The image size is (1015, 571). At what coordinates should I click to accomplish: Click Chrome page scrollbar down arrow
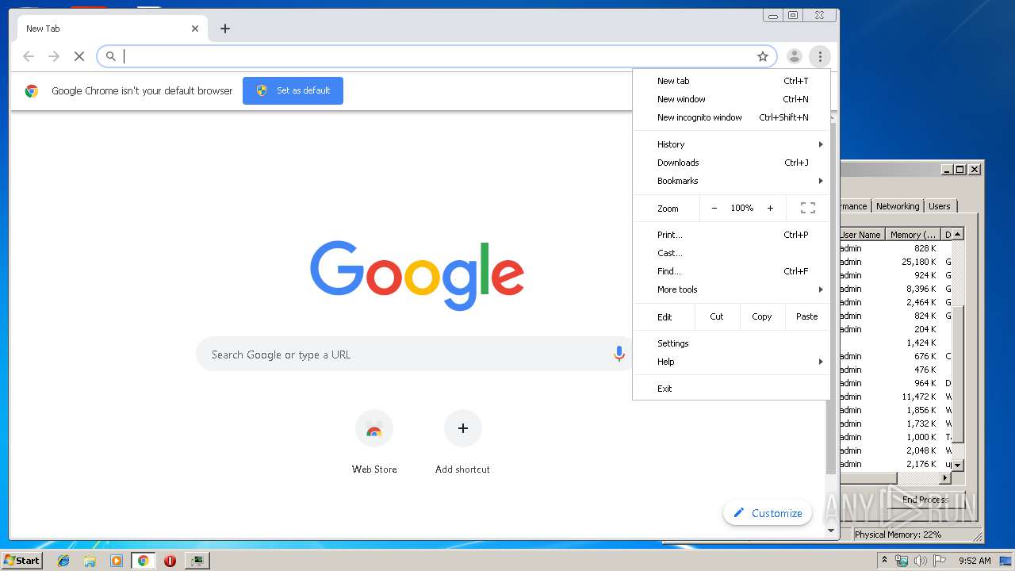[831, 531]
